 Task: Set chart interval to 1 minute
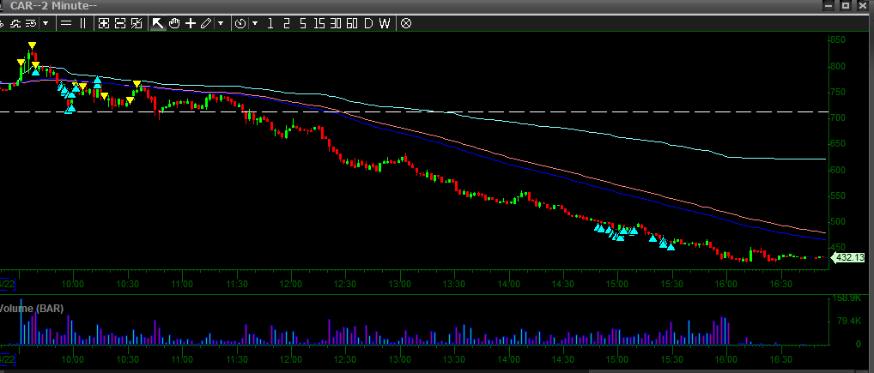pos(270,23)
